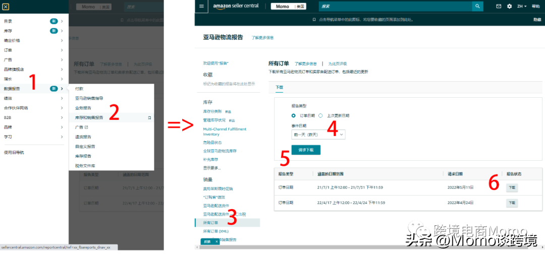Switch to the 下载 tab

point(279,88)
